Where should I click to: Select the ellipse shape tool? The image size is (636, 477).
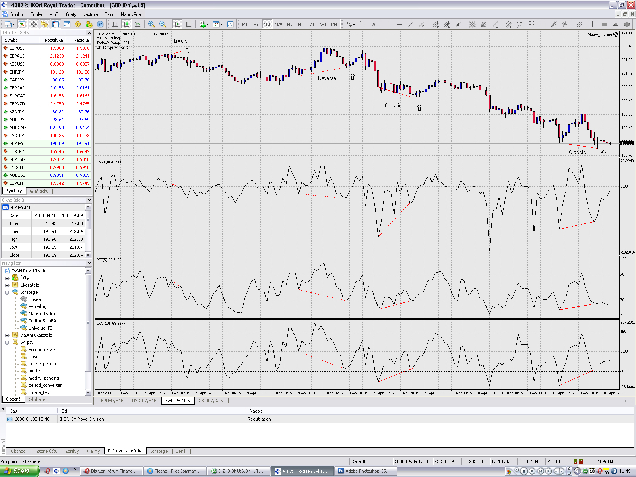[x=626, y=24]
